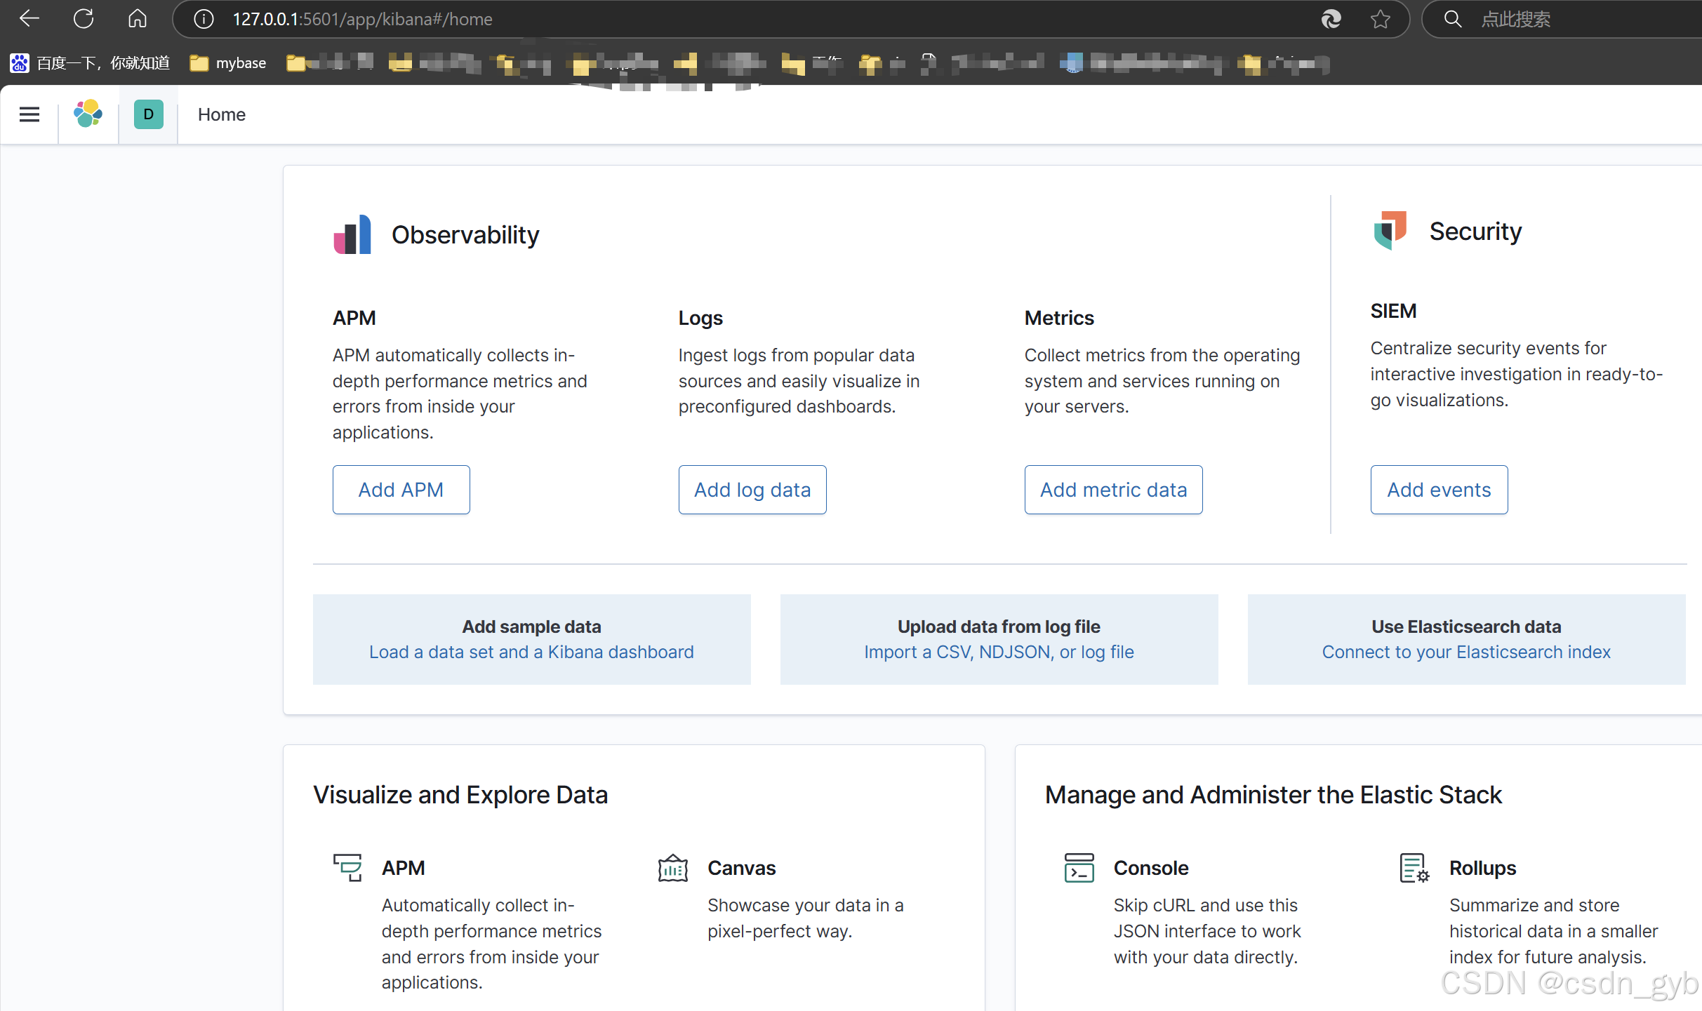
Task: Open the Canvas icon
Action: point(672,868)
